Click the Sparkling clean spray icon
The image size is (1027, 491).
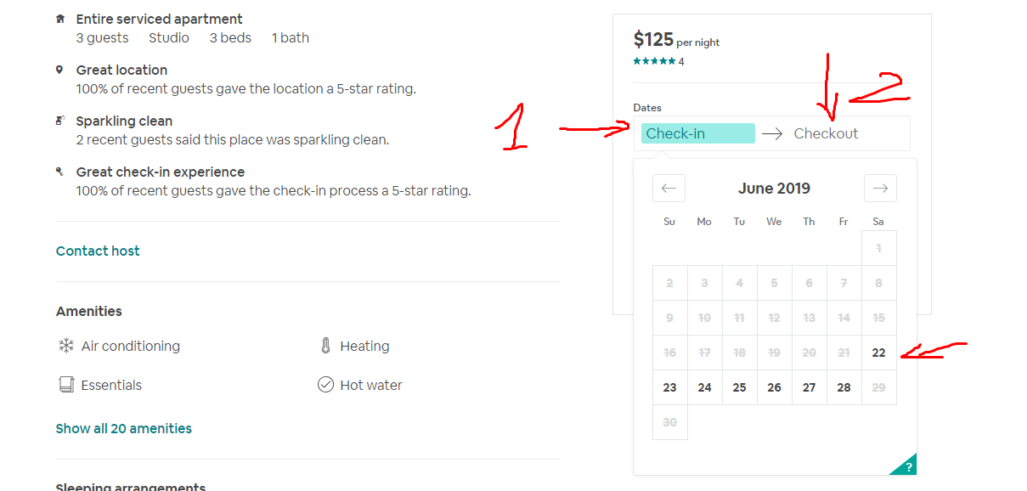(59, 121)
